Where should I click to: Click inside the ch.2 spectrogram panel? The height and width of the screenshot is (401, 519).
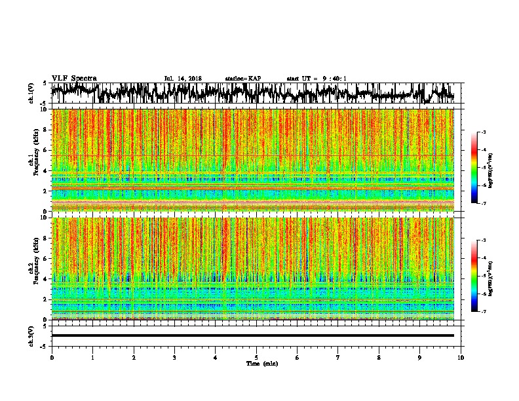pos(253,269)
